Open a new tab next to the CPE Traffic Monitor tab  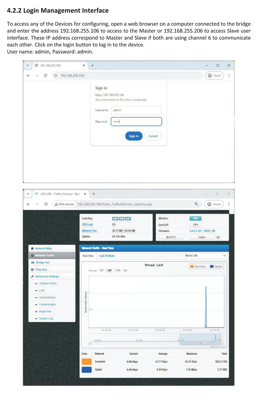94,194
